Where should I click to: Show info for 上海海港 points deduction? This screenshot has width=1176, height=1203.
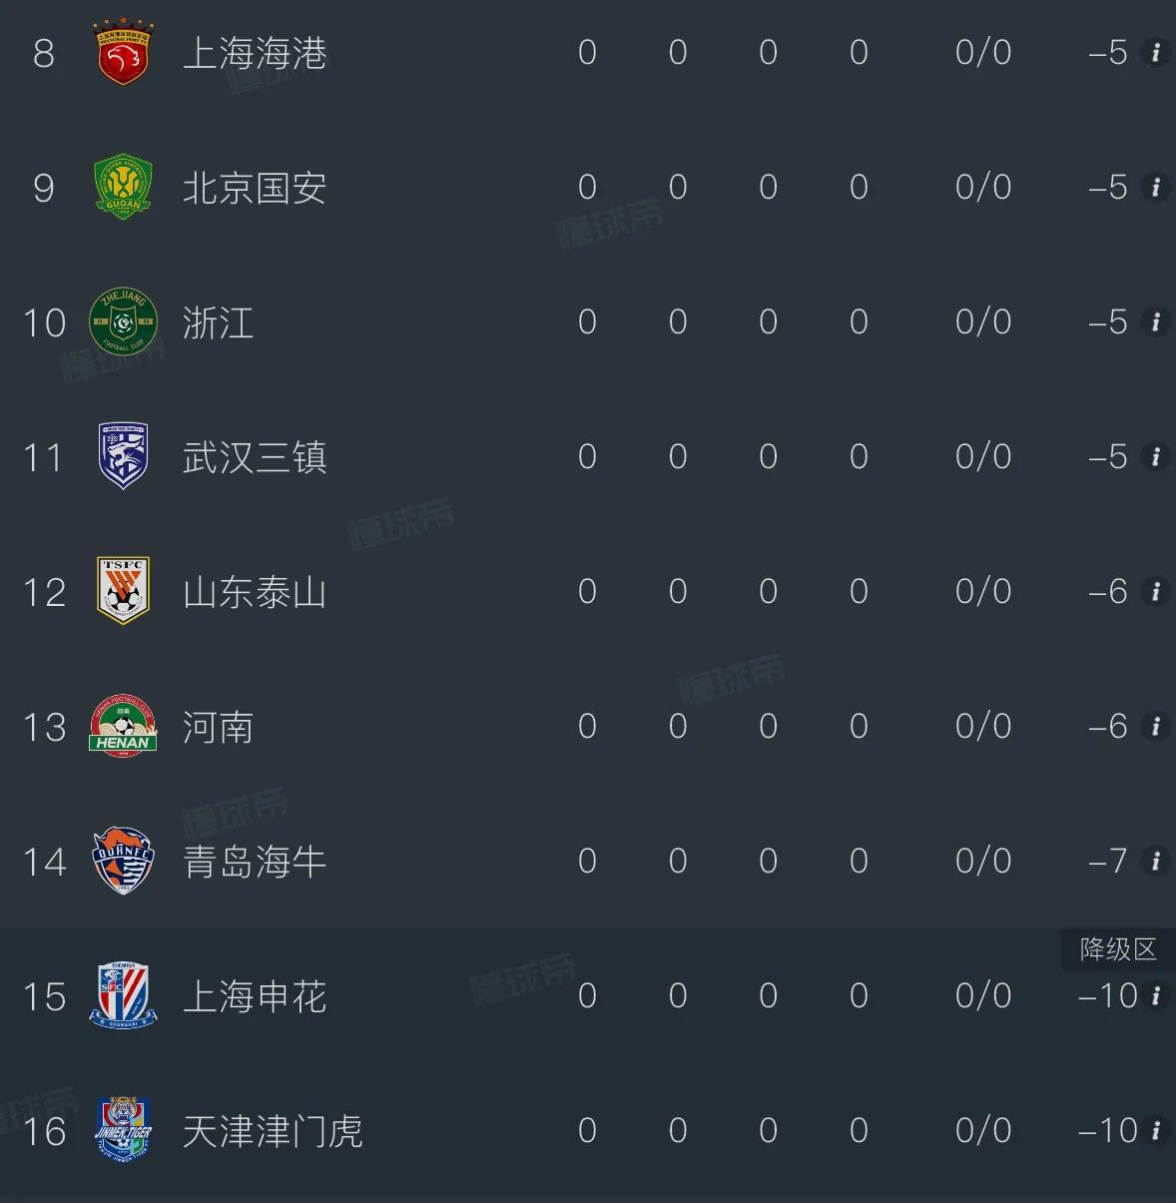tap(1155, 53)
